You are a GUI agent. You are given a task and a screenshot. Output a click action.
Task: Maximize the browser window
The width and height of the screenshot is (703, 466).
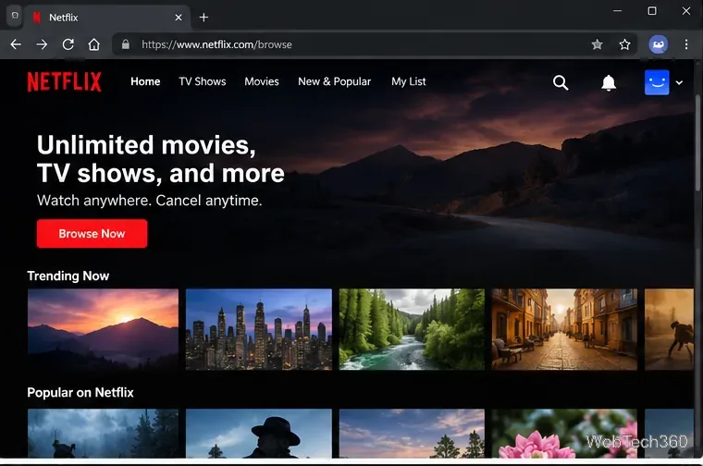[x=652, y=11]
